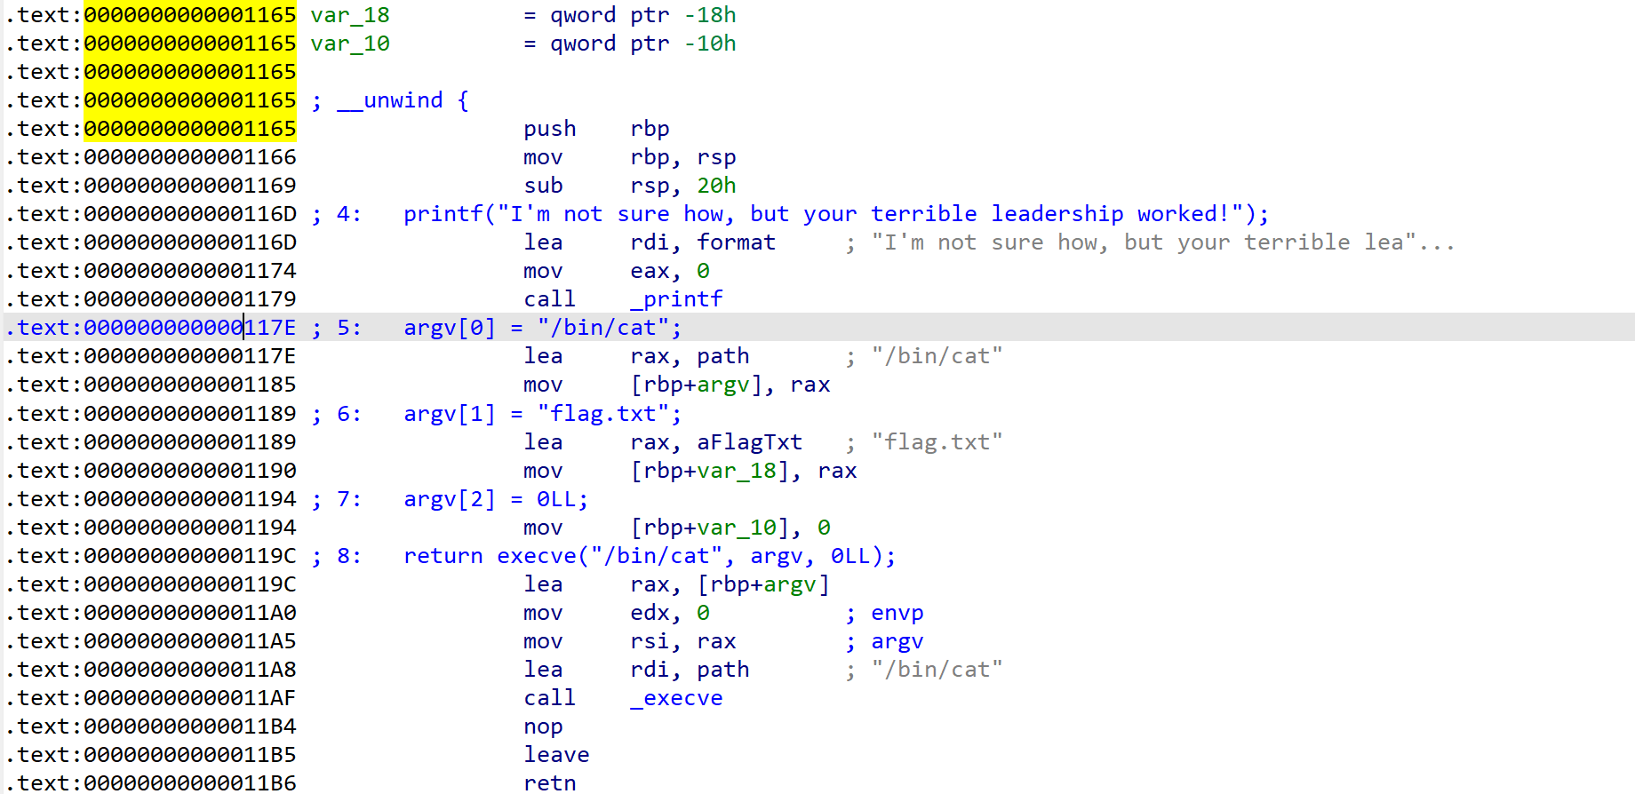Screen dimensions: 1635x794
Task: Click address 00000000000011B5
Action: coord(190,755)
